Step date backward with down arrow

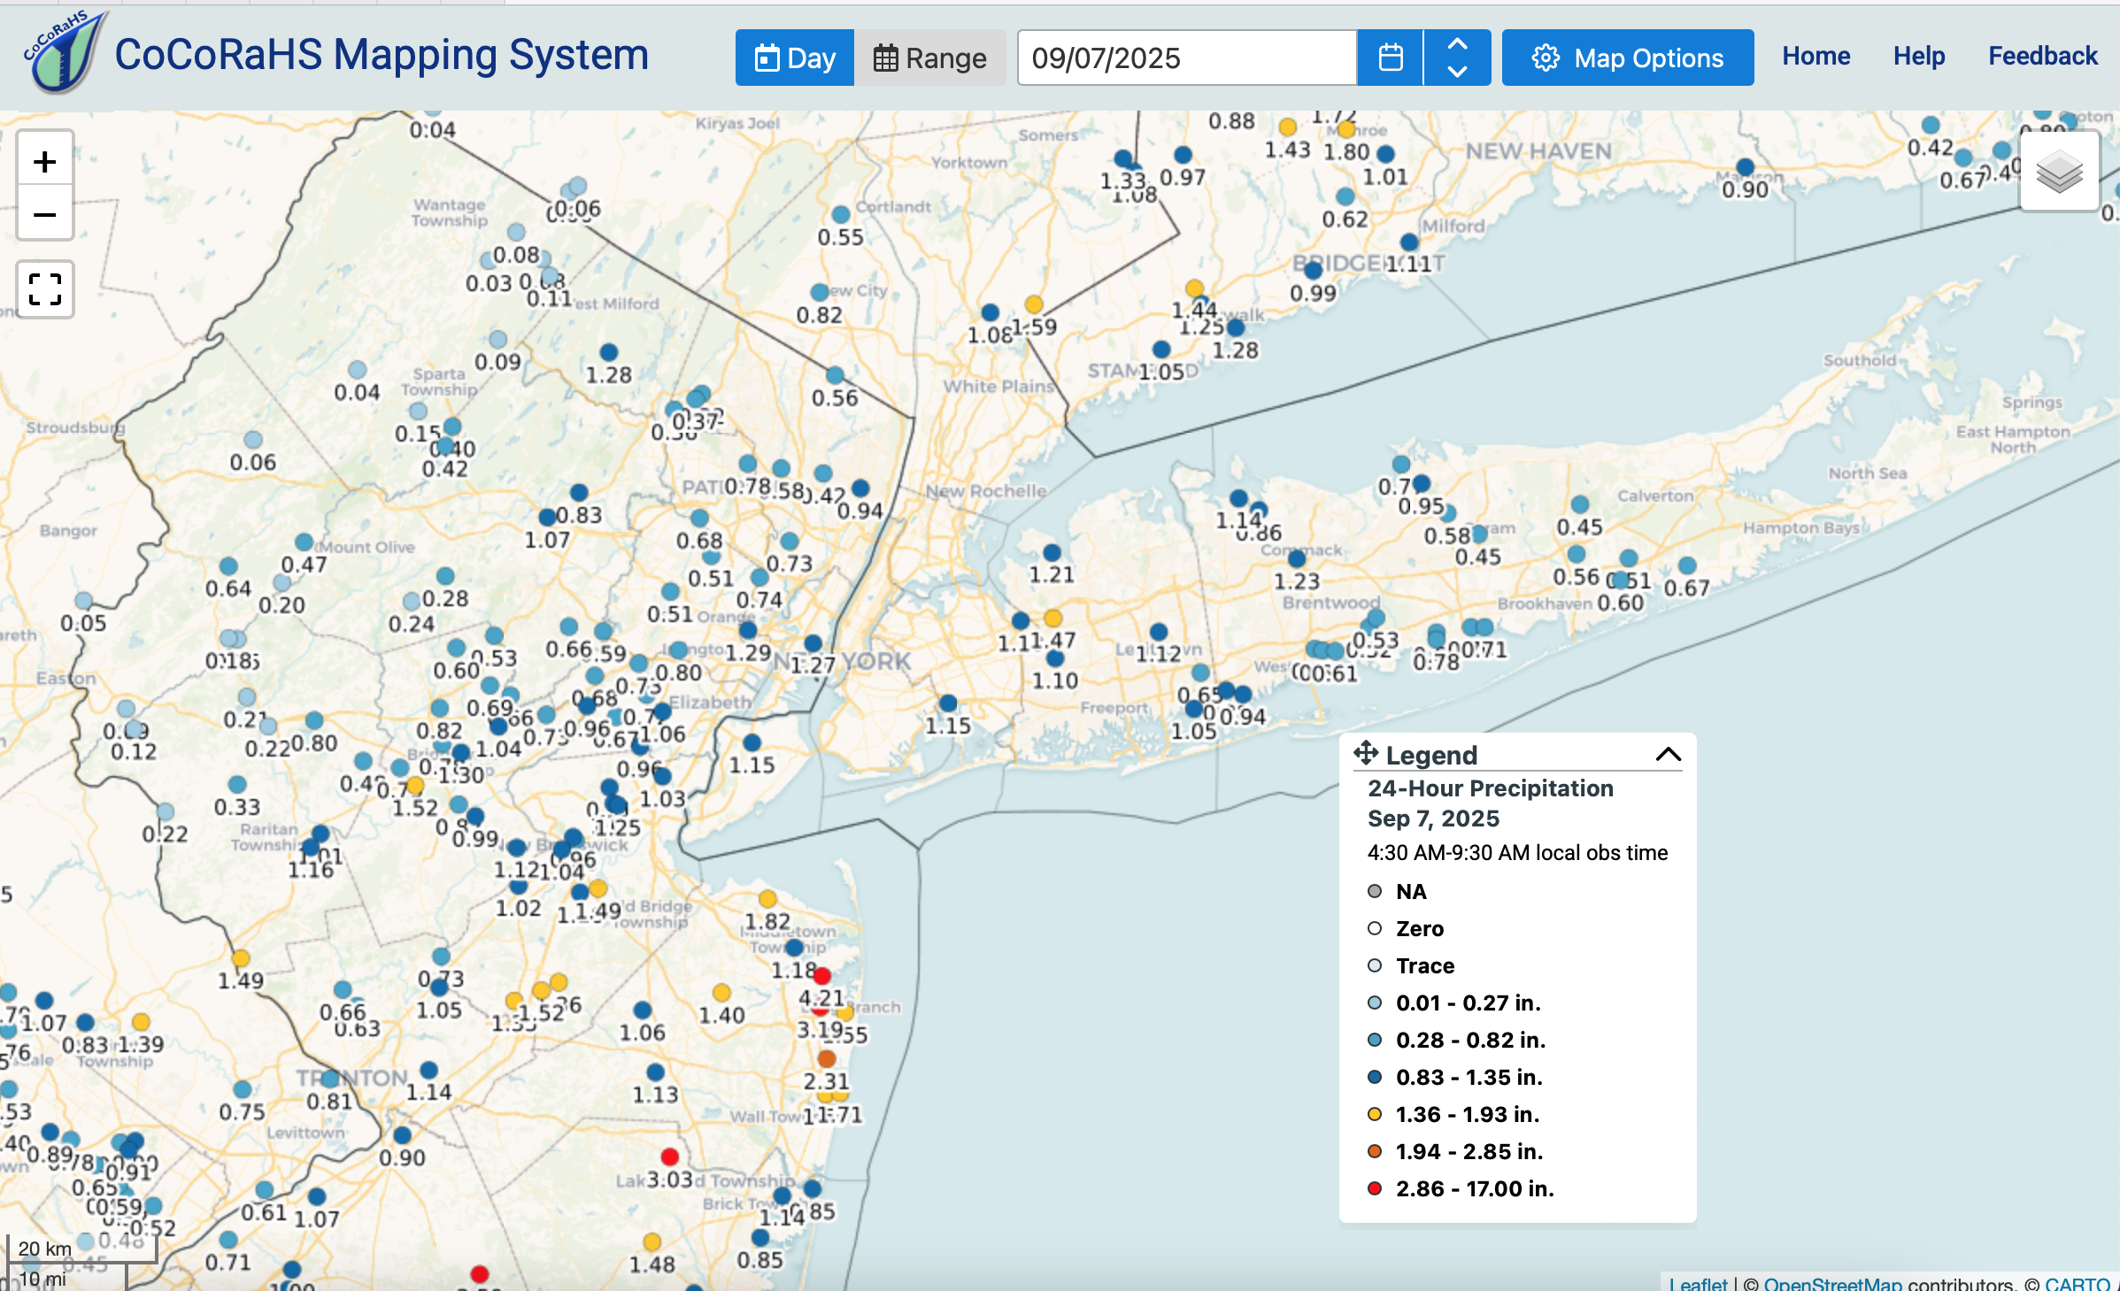pos(1457,72)
